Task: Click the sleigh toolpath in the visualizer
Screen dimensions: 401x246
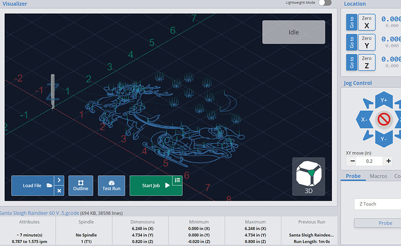Action: 194,146
